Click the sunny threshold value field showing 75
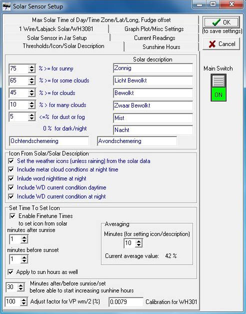The image size is (246, 314). (18, 68)
